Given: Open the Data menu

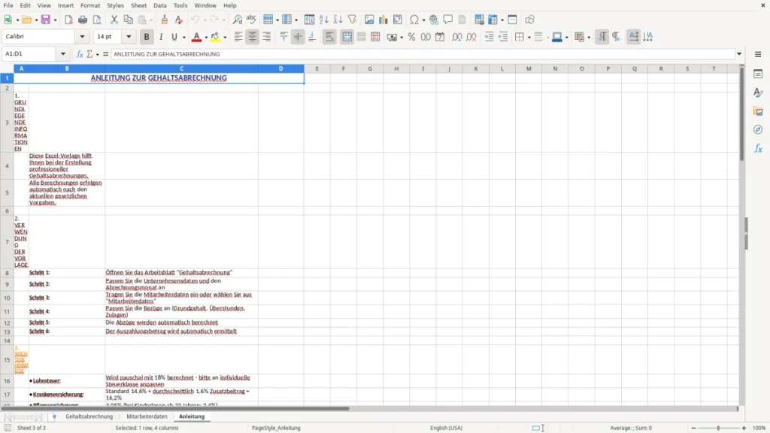Looking at the screenshot, I should [x=159, y=5].
